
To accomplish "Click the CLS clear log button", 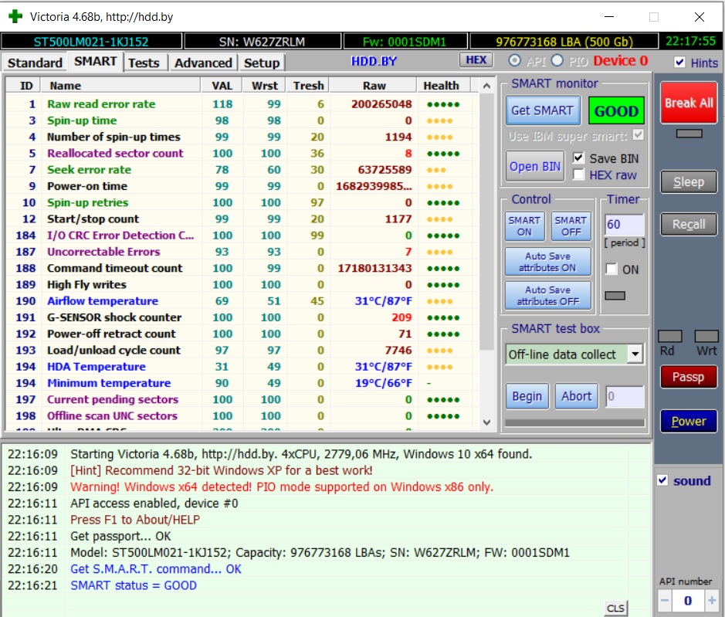I will pos(615,609).
